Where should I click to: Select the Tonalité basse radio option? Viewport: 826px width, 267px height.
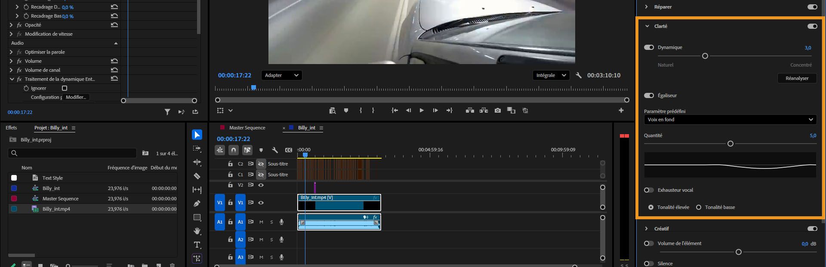coord(699,207)
